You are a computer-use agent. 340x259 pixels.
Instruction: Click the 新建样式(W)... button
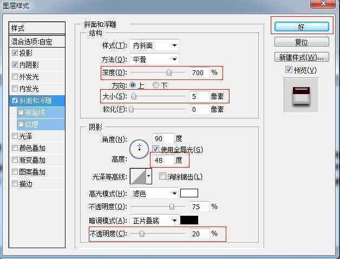tap(302, 57)
